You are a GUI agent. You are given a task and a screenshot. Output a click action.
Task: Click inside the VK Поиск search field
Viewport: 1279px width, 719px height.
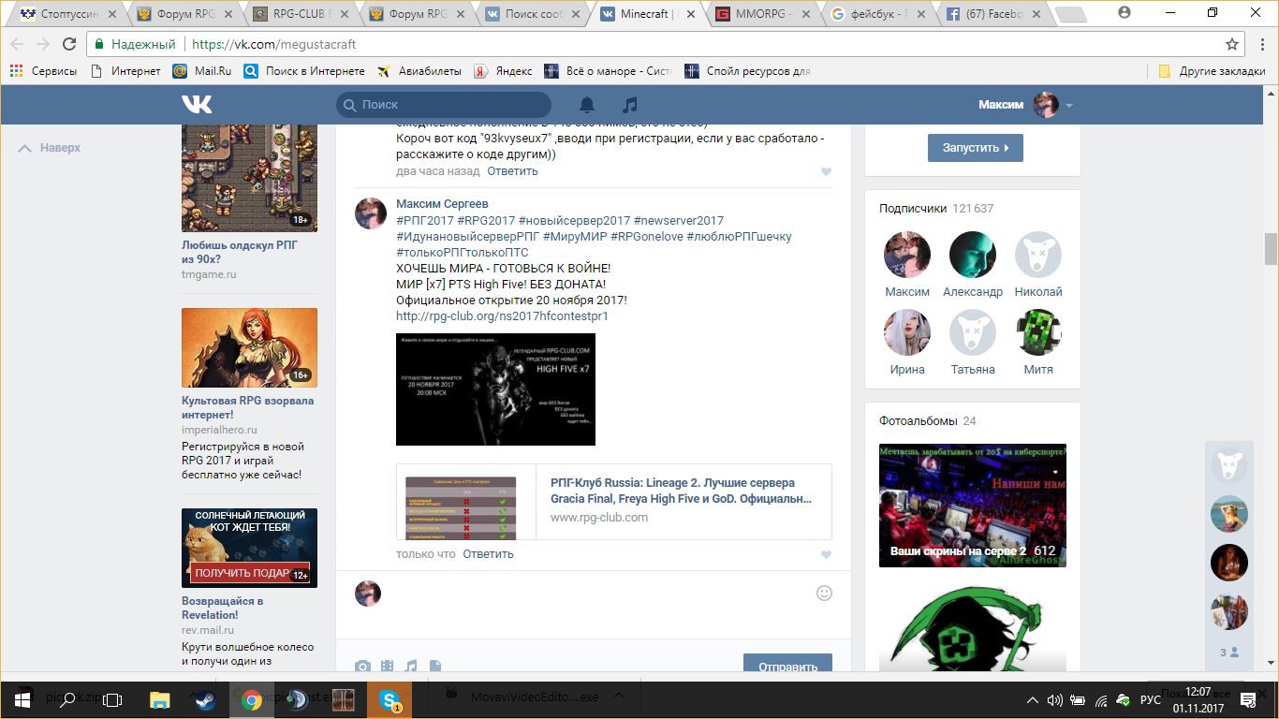pos(444,105)
